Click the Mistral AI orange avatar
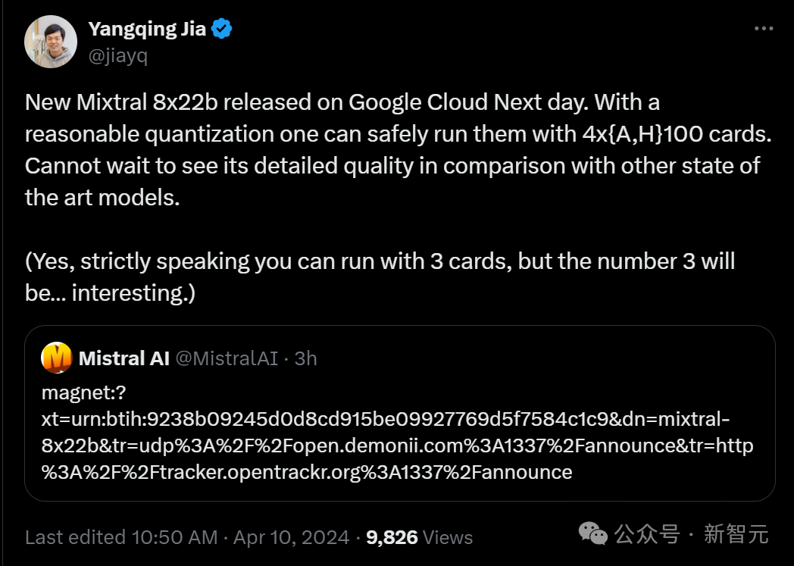 (x=57, y=358)
